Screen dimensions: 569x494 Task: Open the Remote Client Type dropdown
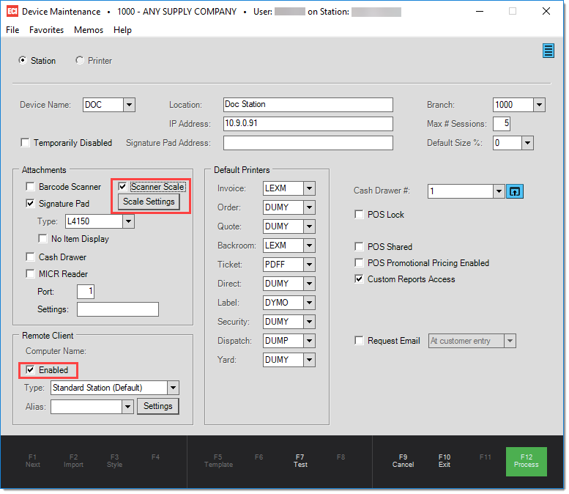[174, 389]
